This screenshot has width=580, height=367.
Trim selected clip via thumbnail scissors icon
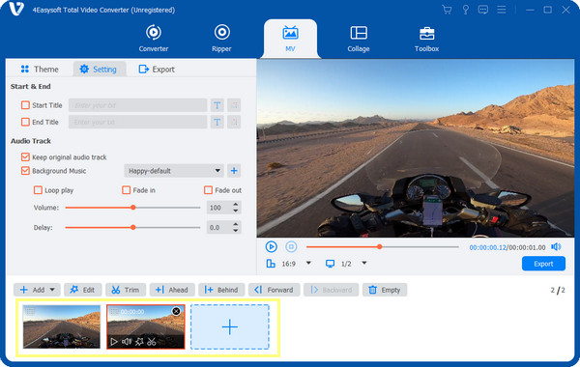(x=152, y=342)
